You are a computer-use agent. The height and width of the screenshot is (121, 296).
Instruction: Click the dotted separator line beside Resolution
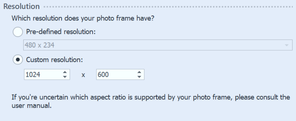[168, 7]
